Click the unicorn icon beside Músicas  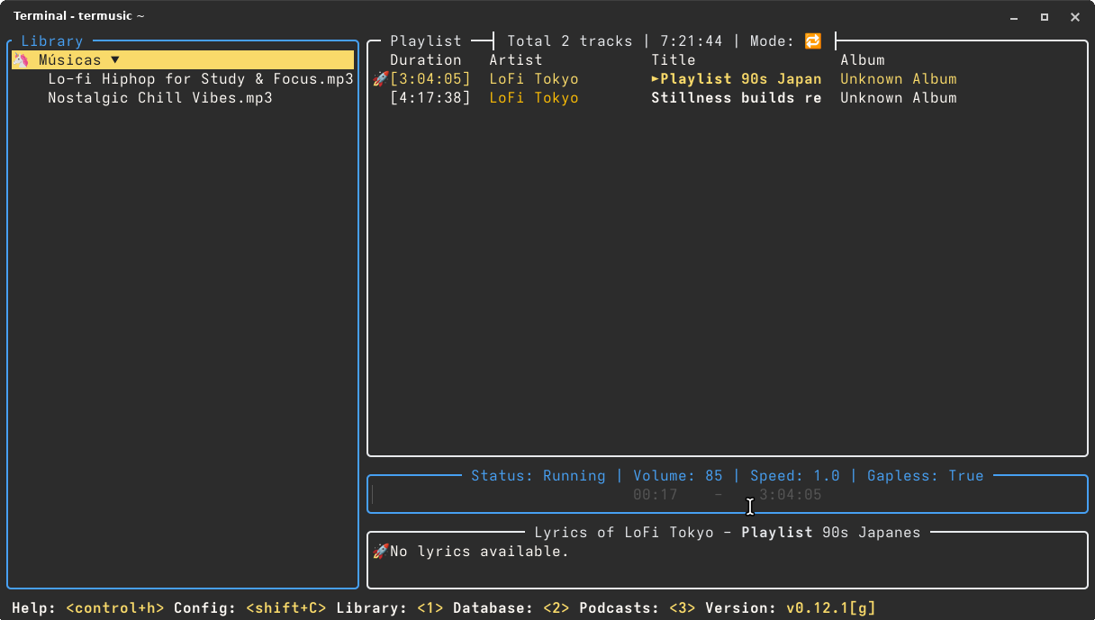[21, 60]
